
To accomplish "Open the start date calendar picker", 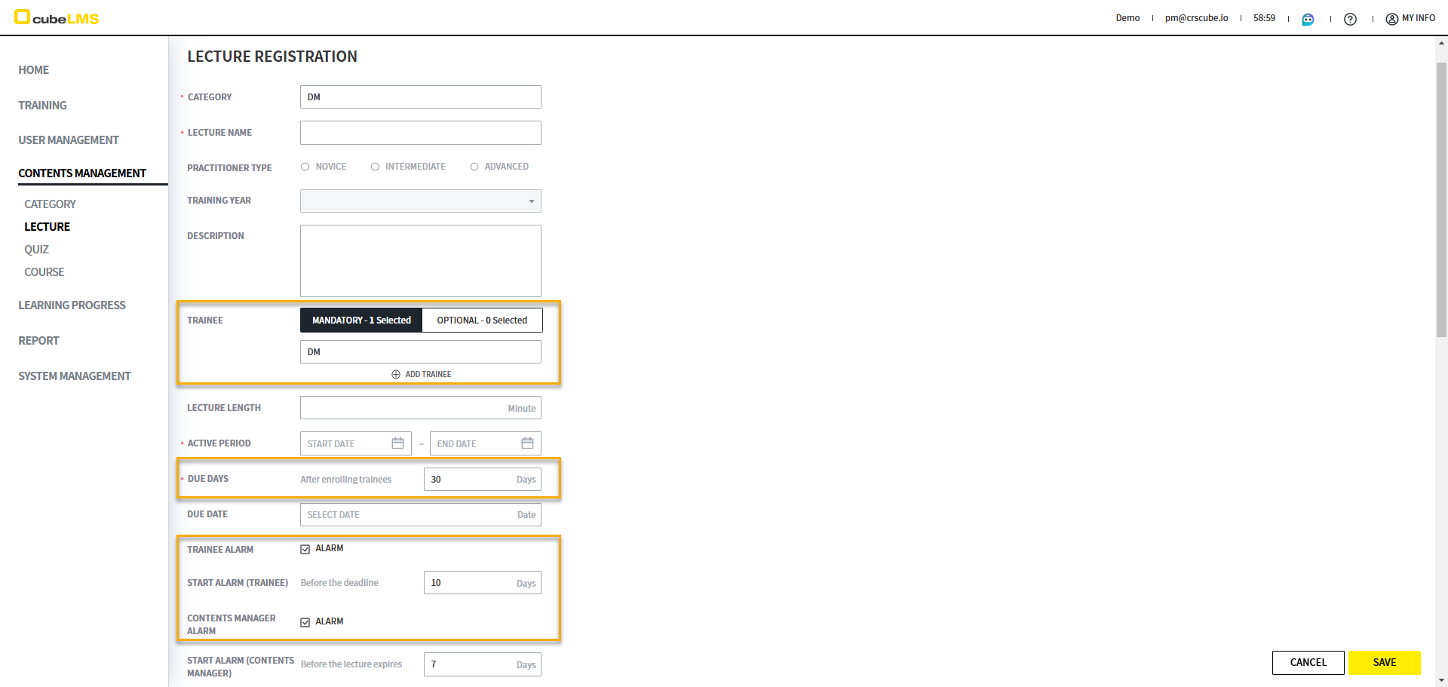I will 397,443.
